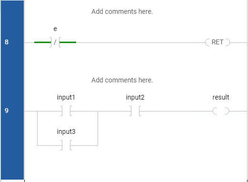Click the variable label e
Viewport: 248px width, 182px height.
pos(55,29)
